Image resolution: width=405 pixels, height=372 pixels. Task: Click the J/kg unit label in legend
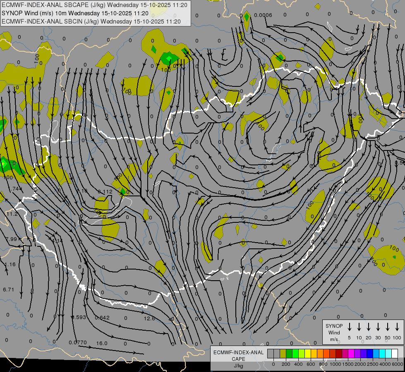click(238, 366)
